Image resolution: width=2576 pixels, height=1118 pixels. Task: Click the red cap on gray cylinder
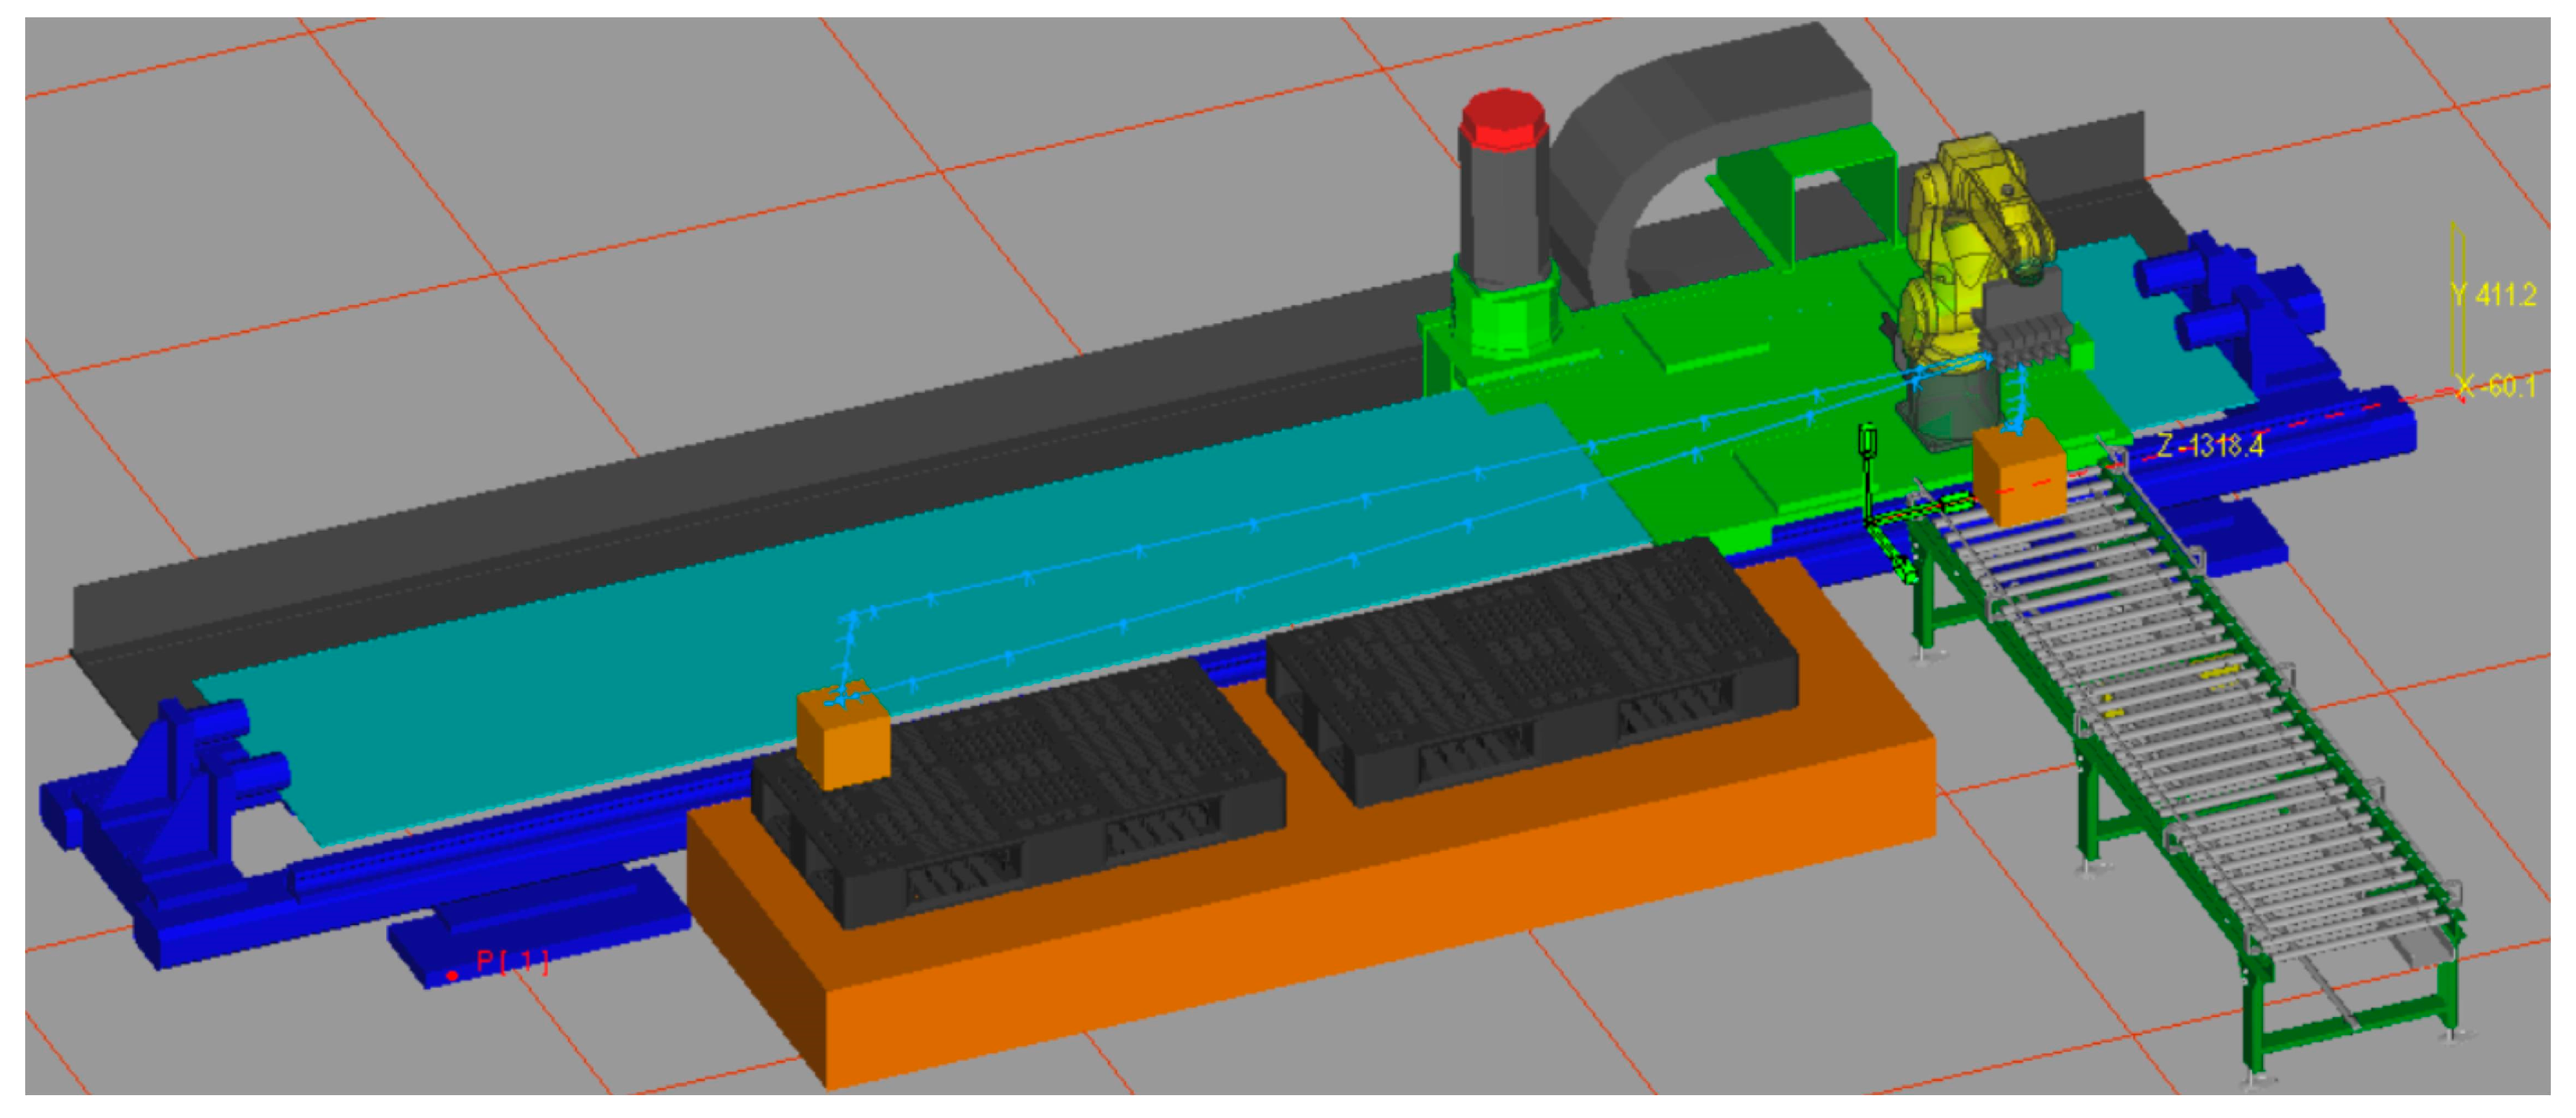pyautogui.click(x=1502, y=120)
